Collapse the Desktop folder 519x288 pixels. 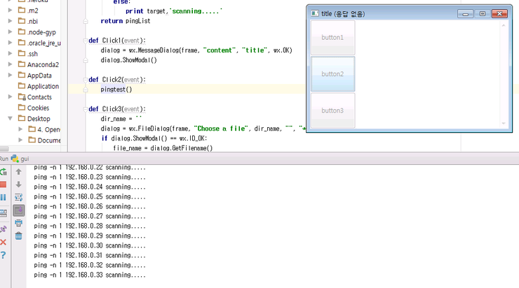point(10,118)
